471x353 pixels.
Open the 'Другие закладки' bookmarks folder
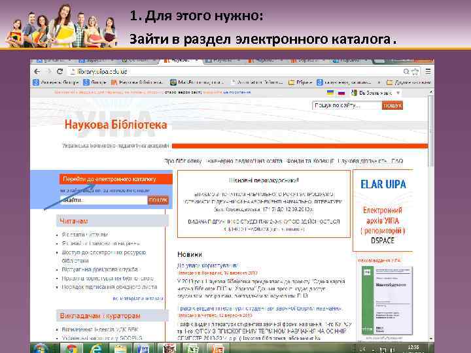pos(408,82)
